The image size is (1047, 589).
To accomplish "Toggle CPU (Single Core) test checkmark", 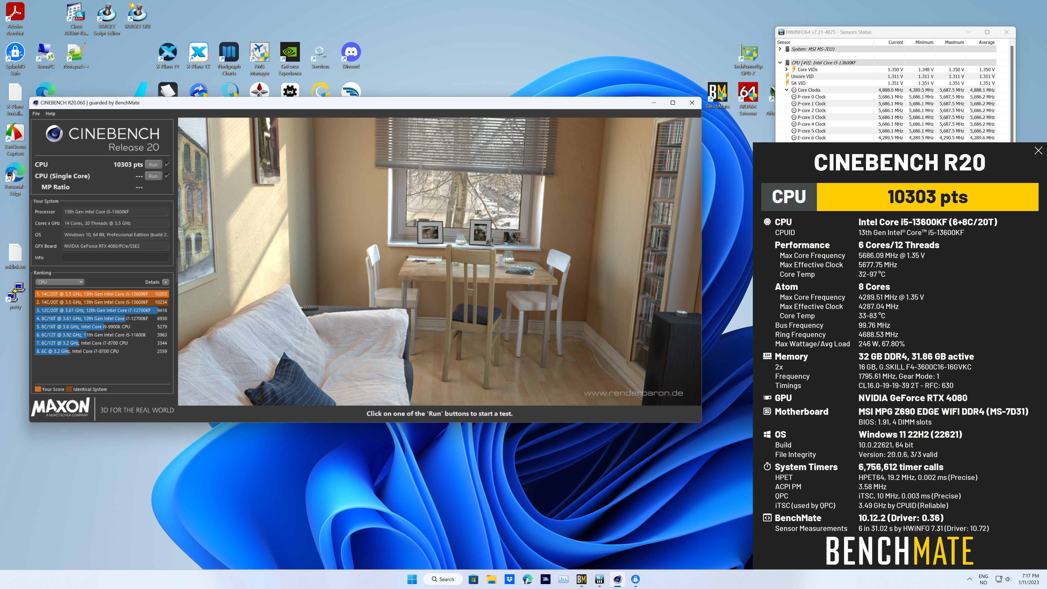I will pyautogui.click(x=167, y=176).
